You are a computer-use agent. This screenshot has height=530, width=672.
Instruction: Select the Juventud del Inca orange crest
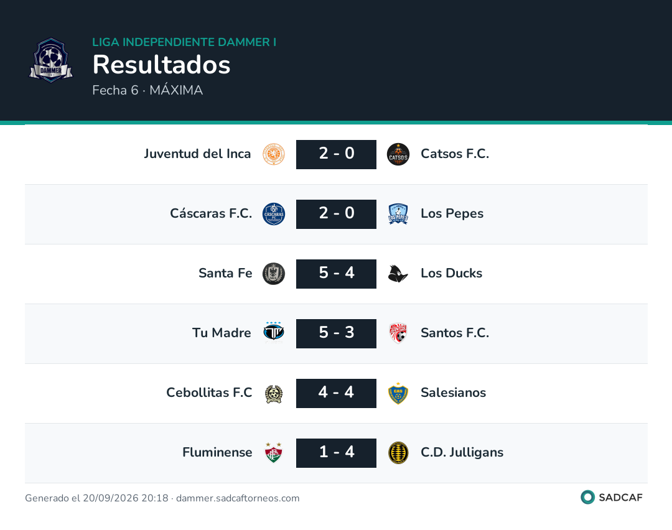[274, 154]
